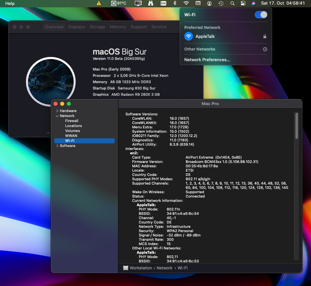Screen dimensions: 311x286
Task: Click the Country Code DE value under en2
Action: pyautogui.click(x=188, y=175)
